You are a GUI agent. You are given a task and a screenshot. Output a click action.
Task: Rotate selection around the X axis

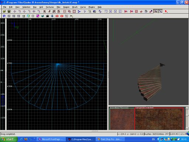tap(20, 11)
